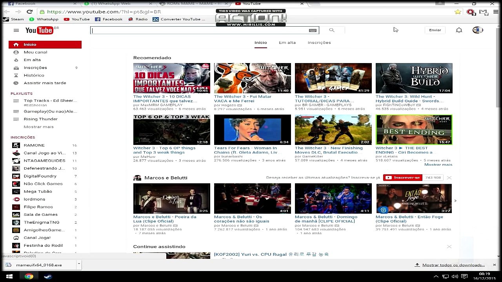Select the Início tab
The image size is (502, 282).
click(x=260, y=42)
